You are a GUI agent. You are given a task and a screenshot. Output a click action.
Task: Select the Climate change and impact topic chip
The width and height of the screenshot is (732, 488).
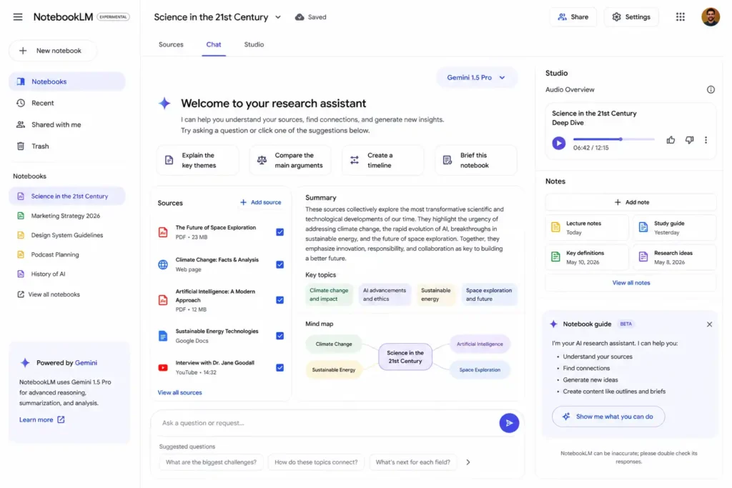[x=329, y=295]
